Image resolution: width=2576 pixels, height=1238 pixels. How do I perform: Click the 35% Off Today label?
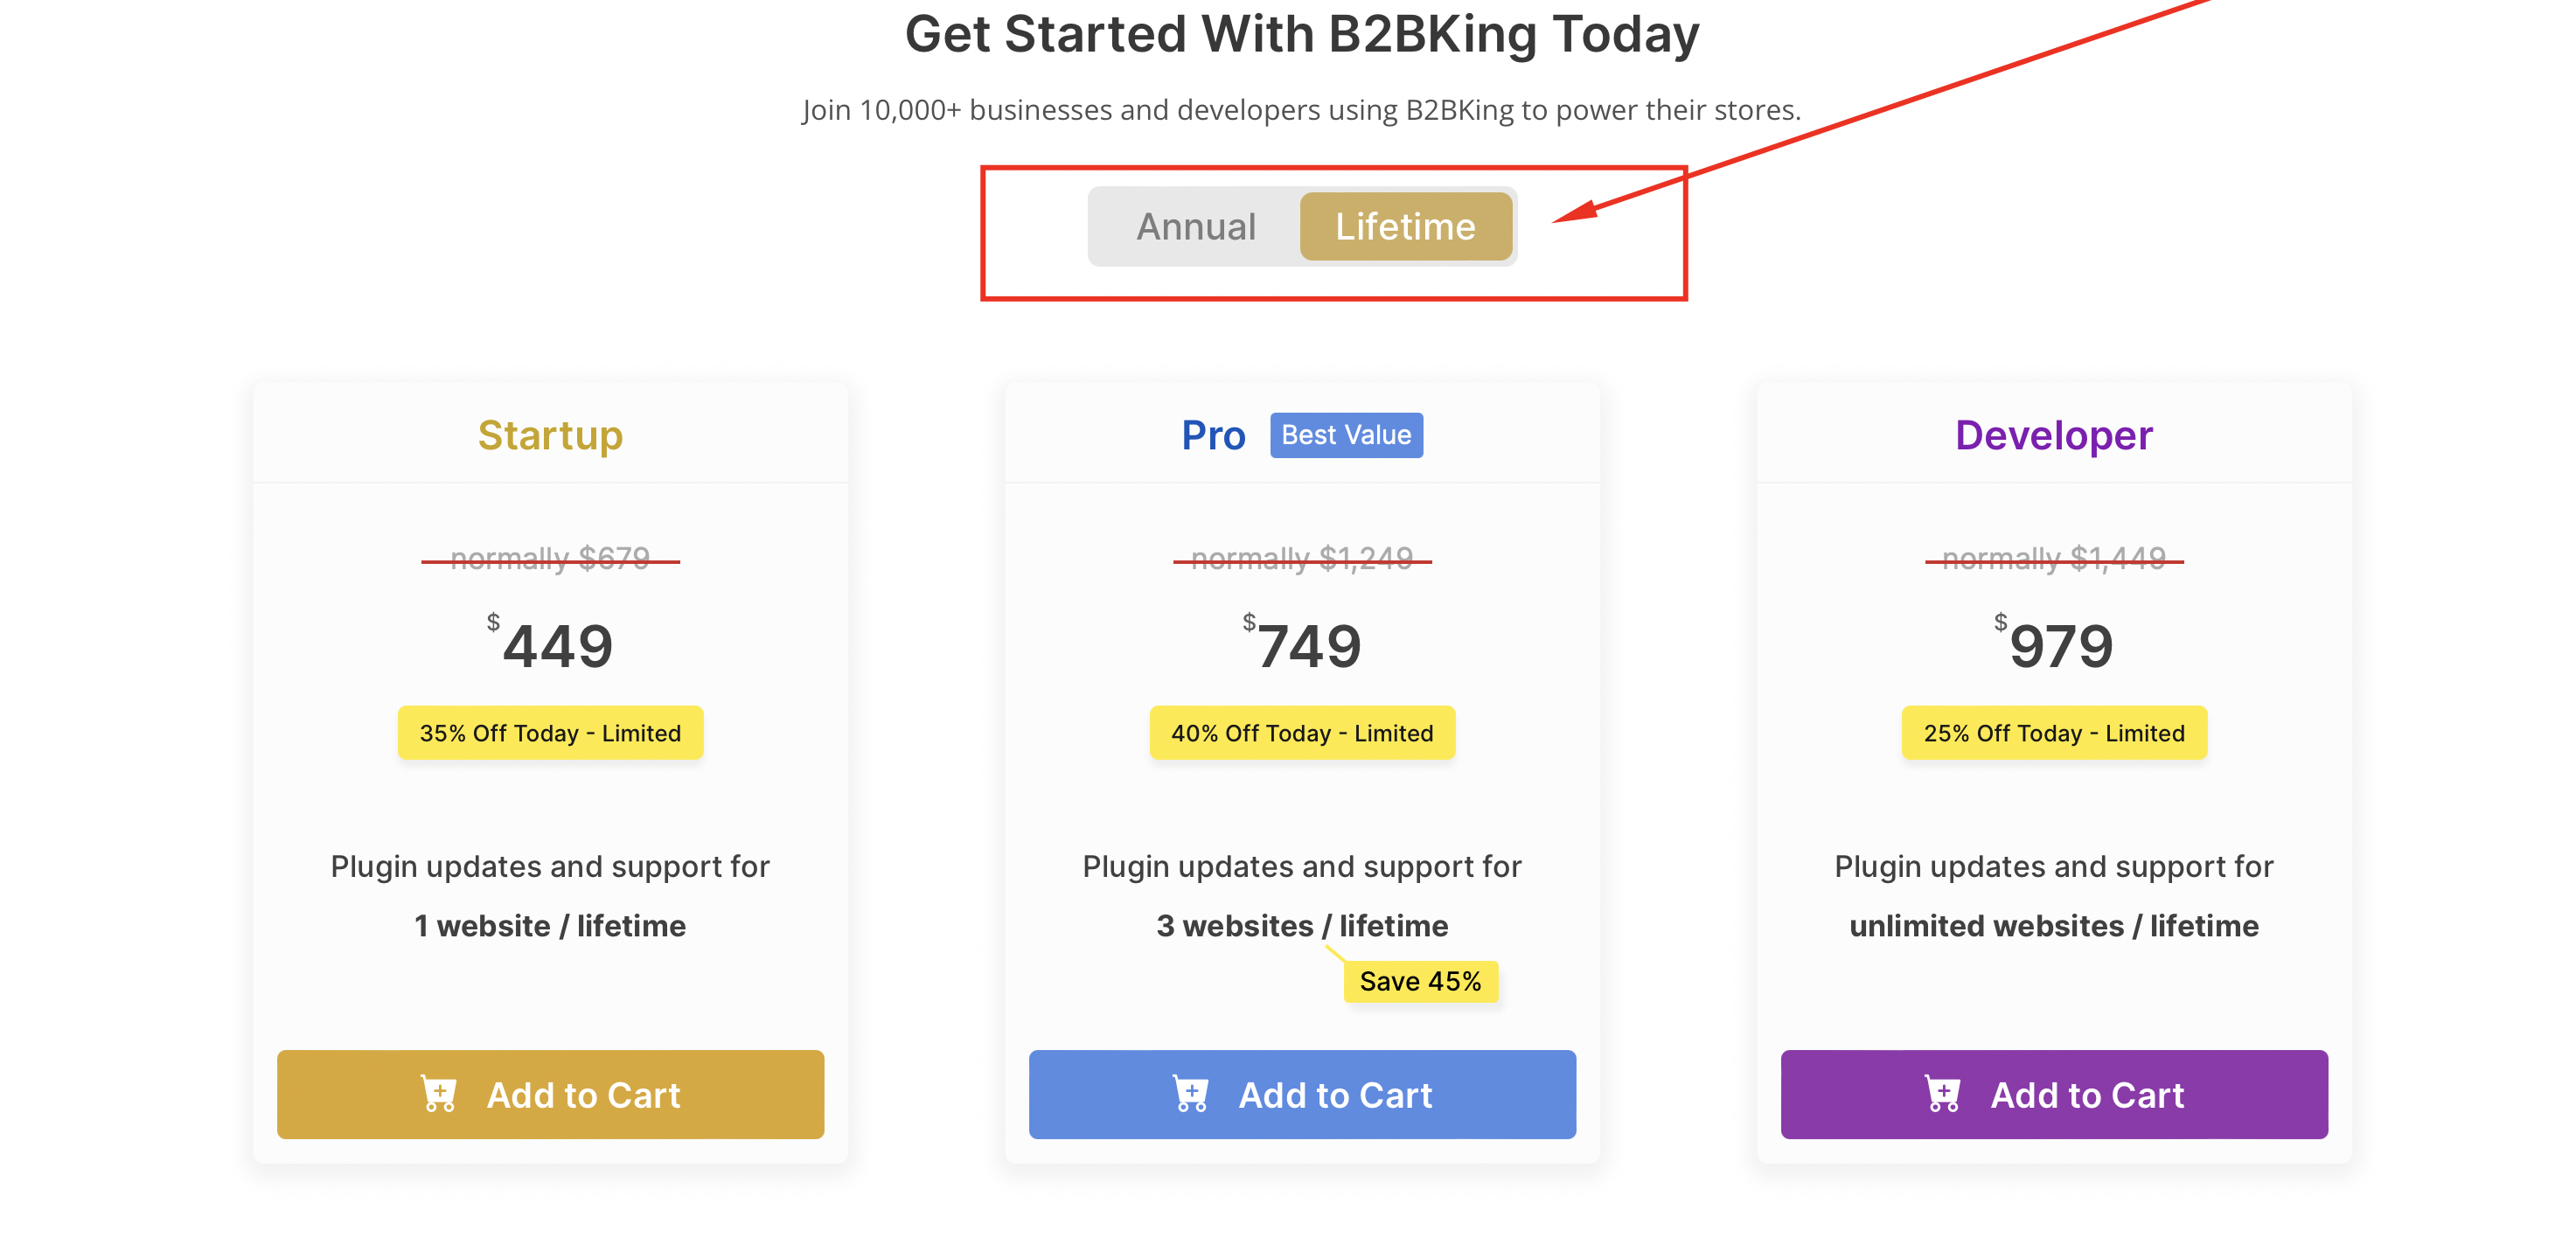click(x=550, y=733)
